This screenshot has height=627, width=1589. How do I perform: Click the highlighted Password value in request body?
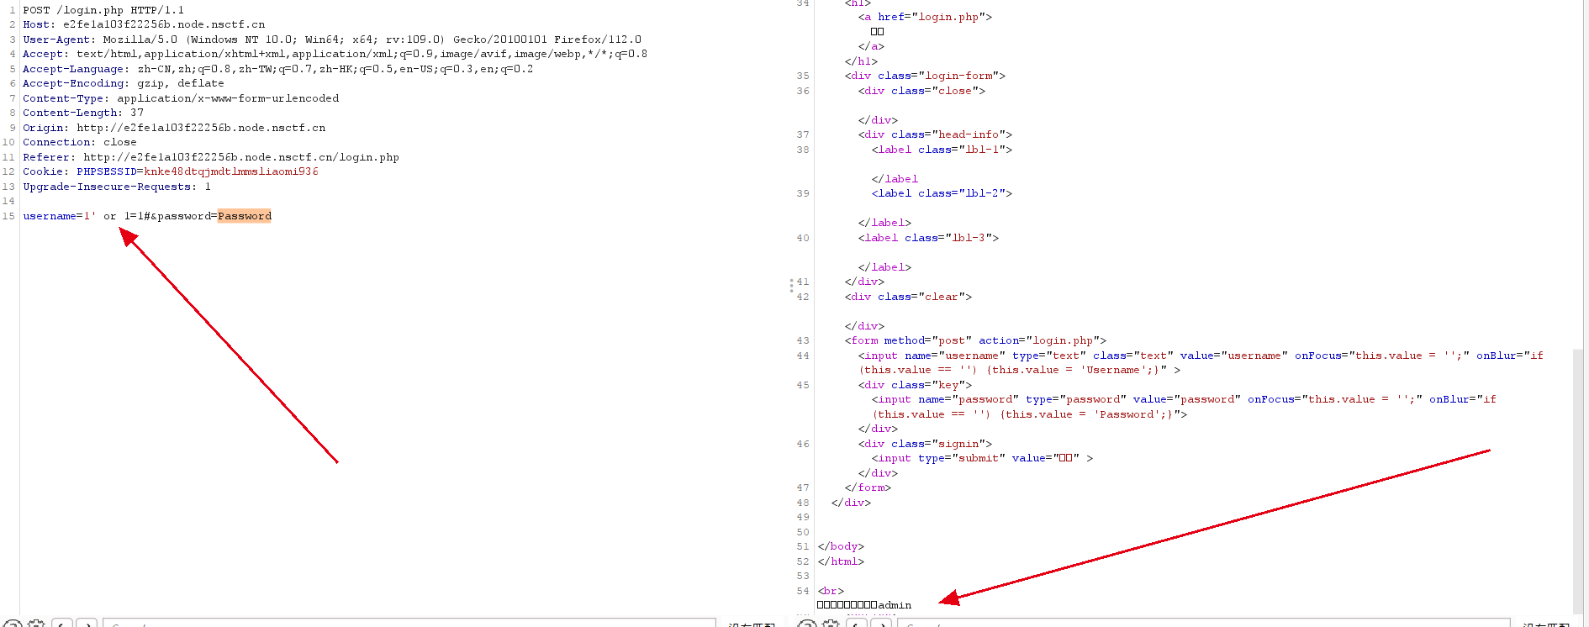(x=244, y=216)
